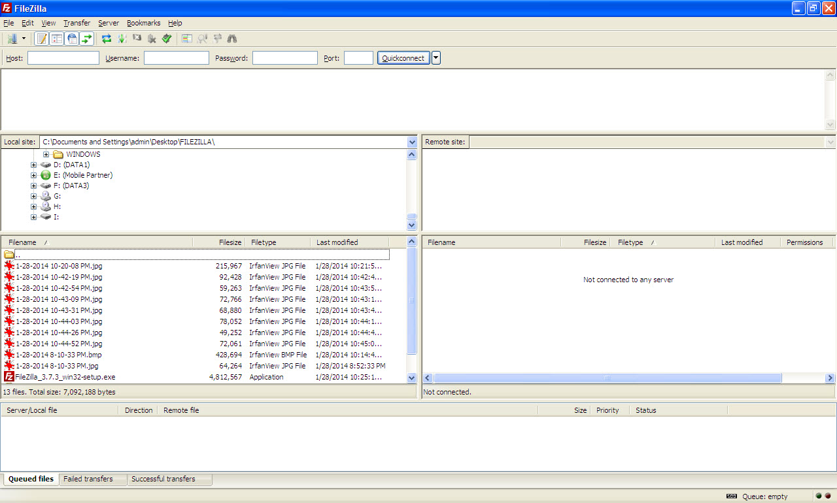The height and width of the screenshot is (503, 837).
Task: Expand the D: (DATA1) drive node
Action: (33, 165)
